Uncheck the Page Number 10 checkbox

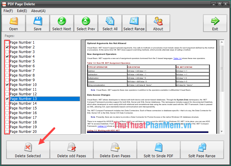point(7,85)
